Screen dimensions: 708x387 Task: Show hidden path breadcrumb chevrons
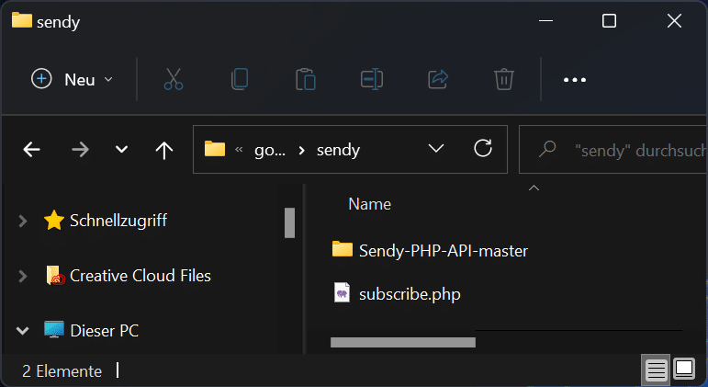(x=239, y=150)
